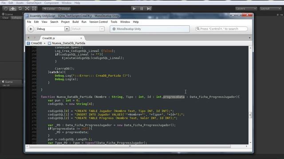Start Unity play mode
The image size is (284, 159).
point(134,9)
